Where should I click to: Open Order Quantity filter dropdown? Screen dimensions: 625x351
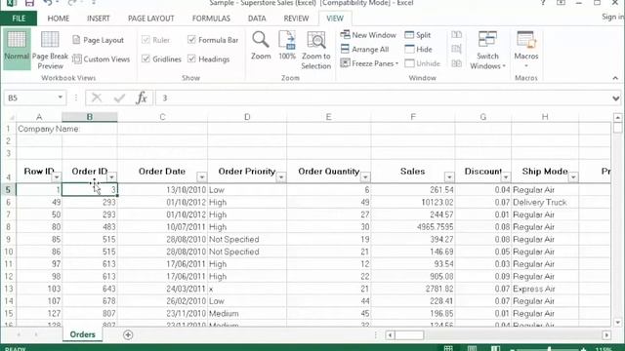(365, 177)
